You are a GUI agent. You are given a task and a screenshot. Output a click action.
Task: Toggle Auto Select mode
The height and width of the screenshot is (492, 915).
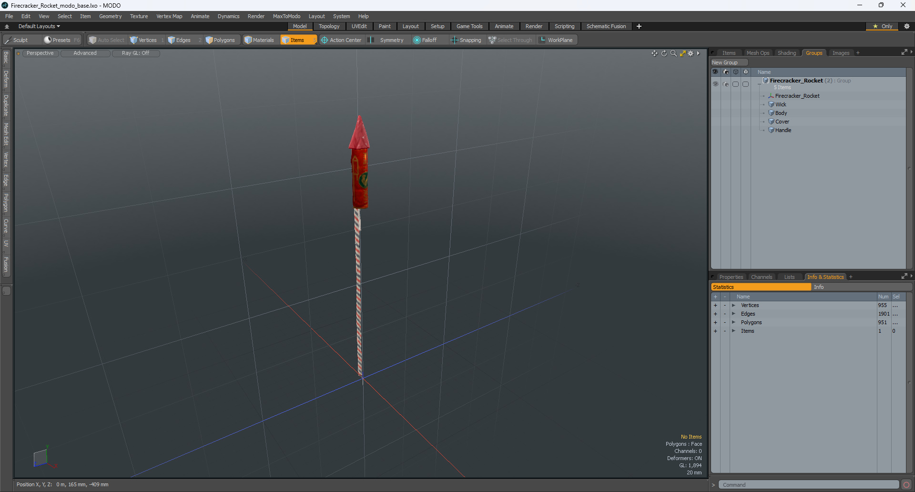(x=107, y=40)
